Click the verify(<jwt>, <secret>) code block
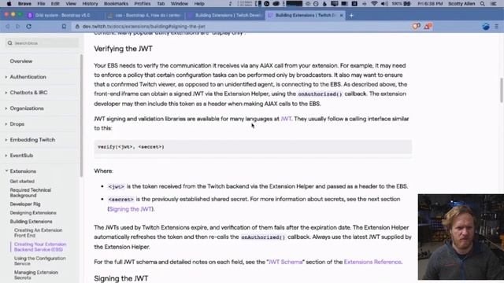This screenshot has height=283, width=504. 253,147
